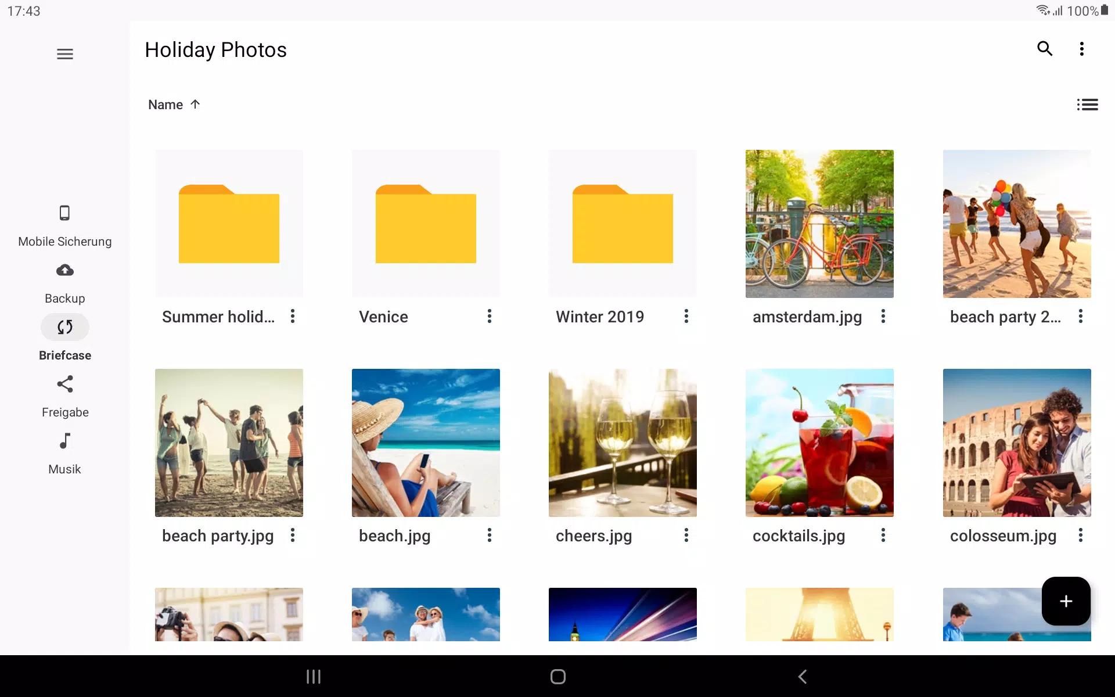1115x697 pixels.
Task: Open the amsterdam.jpg bicycle photo
Action: tap(819, 224)
